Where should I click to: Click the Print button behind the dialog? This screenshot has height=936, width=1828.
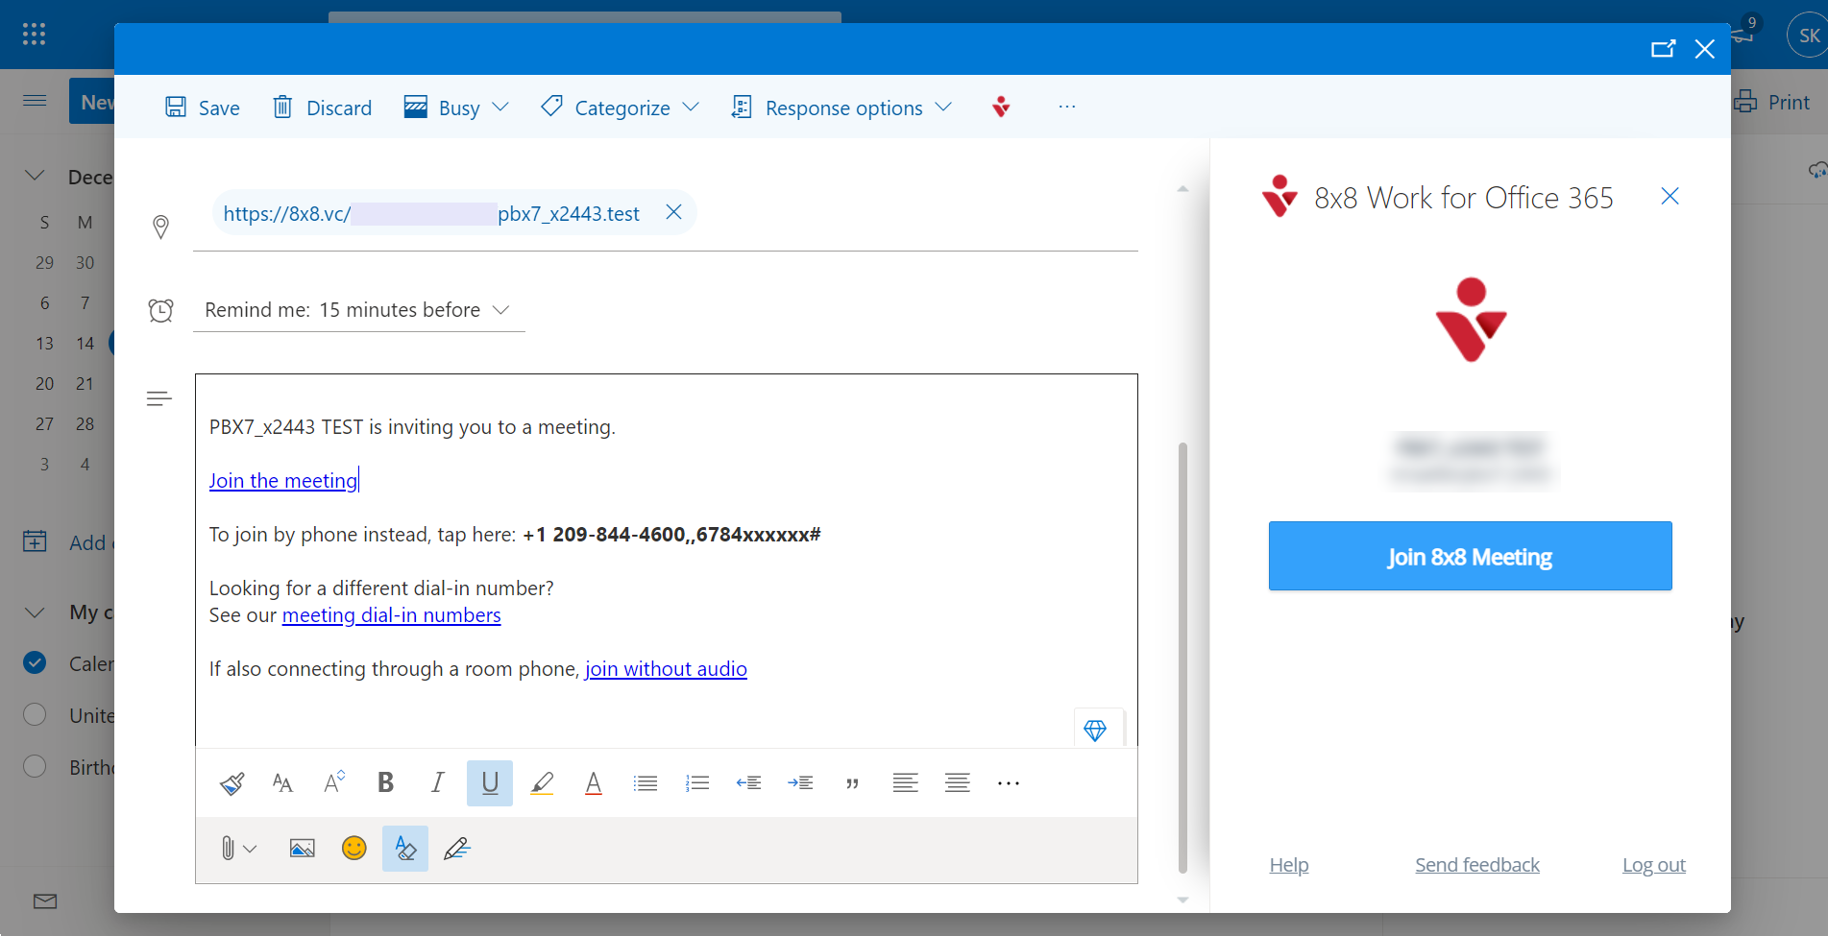pyautogui.click(x=1772, y=102)
